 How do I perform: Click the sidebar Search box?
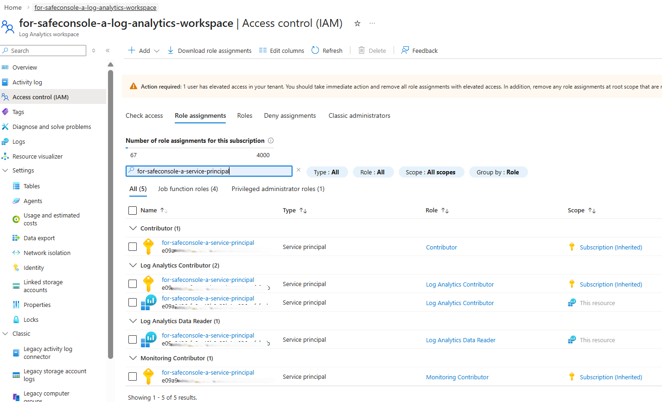[x=43, y=51]
